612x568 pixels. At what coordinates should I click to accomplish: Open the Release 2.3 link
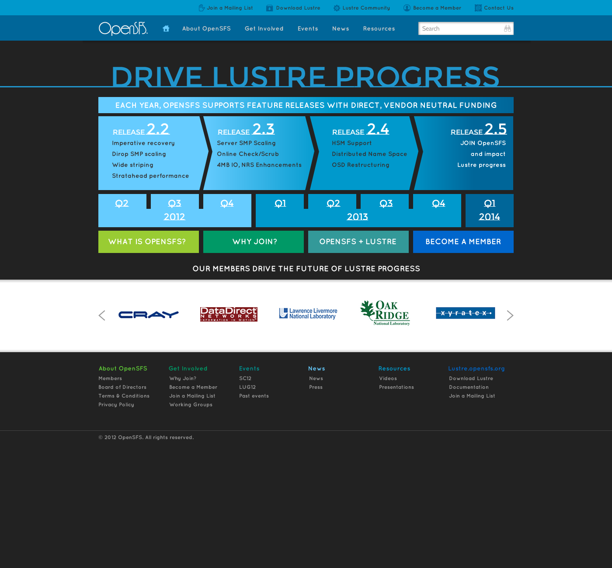pyautogui.click(x=246, y=129)
